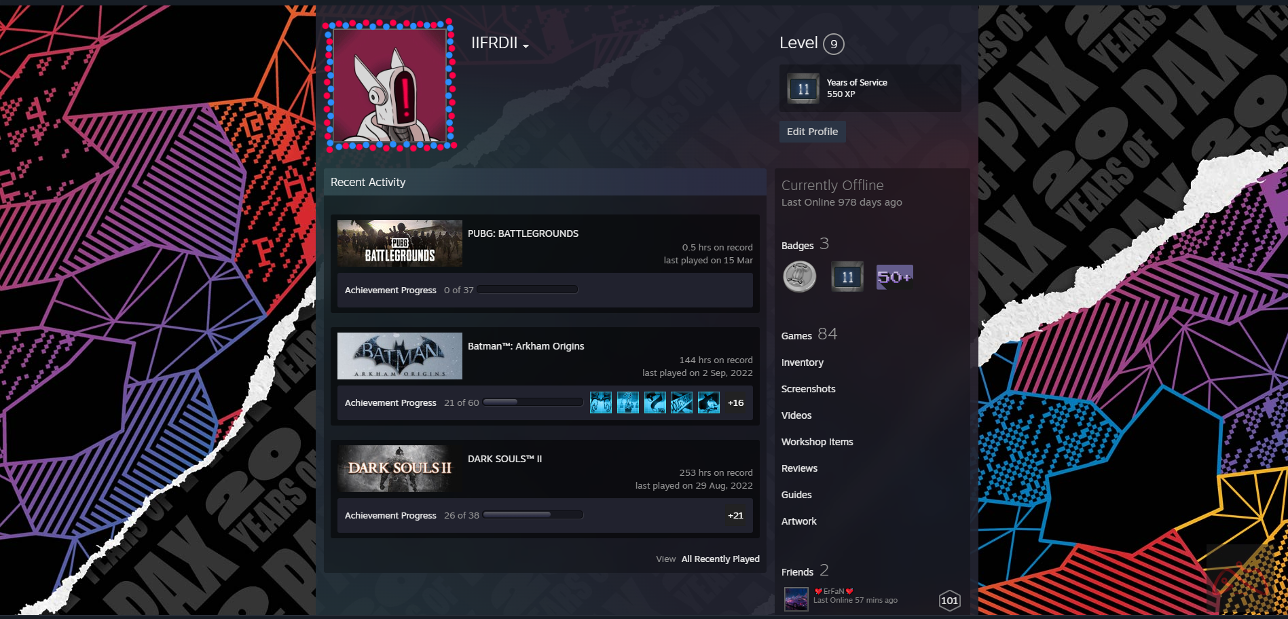This screenshot has width=1288, height=619.
Task: Click the Batman: Arkham Origins banner image
Action: tap(399, 356)
